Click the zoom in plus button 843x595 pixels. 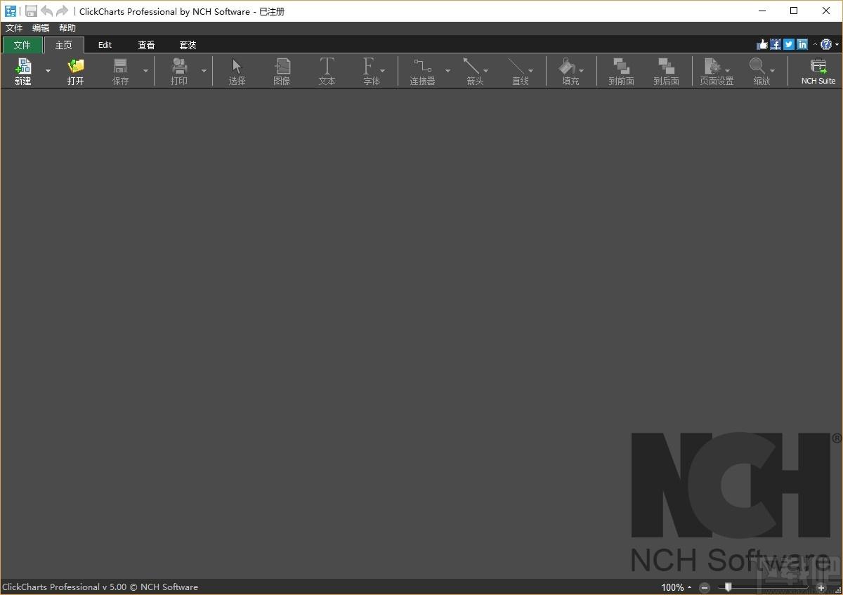tap(821, 587)
